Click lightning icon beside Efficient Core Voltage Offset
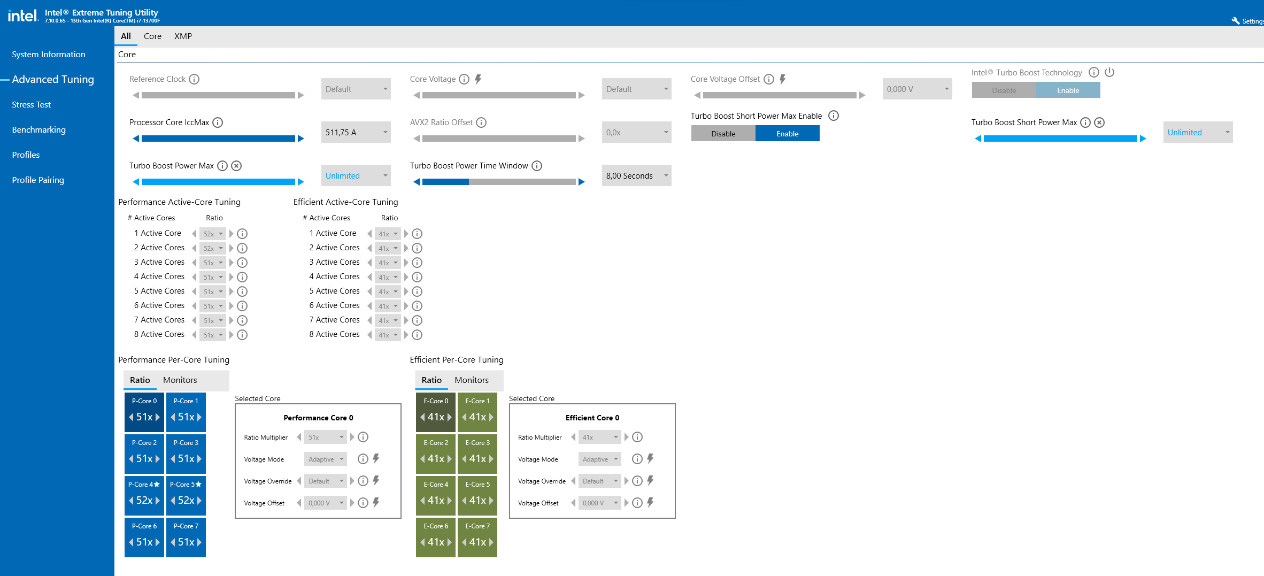 pos(651,502)
